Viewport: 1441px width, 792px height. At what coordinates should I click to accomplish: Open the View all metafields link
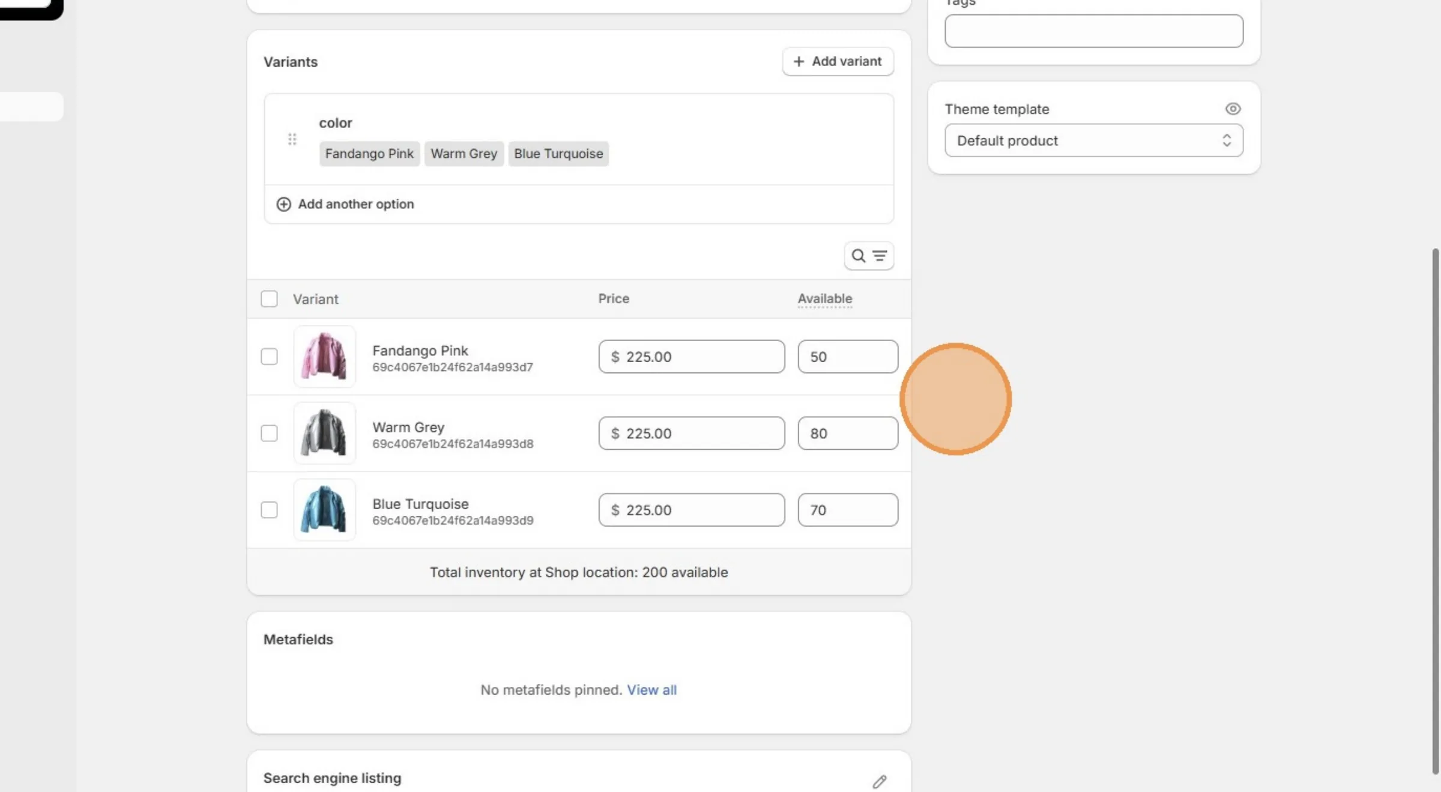(651, 690)
